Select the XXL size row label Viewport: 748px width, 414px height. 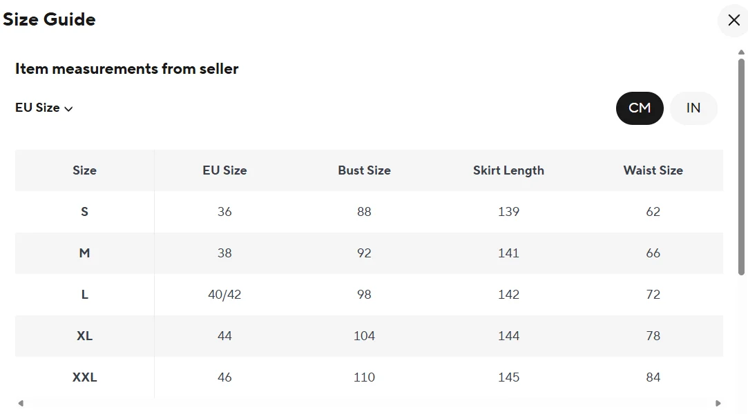coord(84,377)
